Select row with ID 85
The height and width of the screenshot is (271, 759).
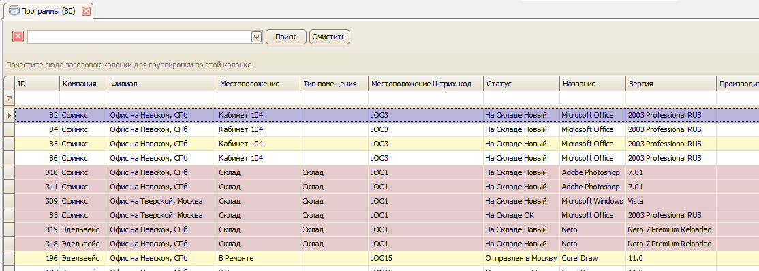[387, 144]
